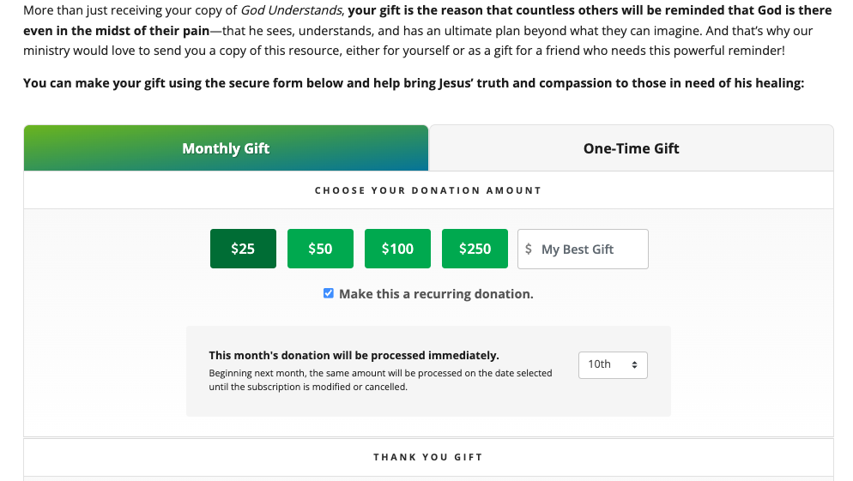Viewport: 853px width, 481px height.
Task: Click the 'Make this a recurring donation' label
Action: tap(436, 294)
